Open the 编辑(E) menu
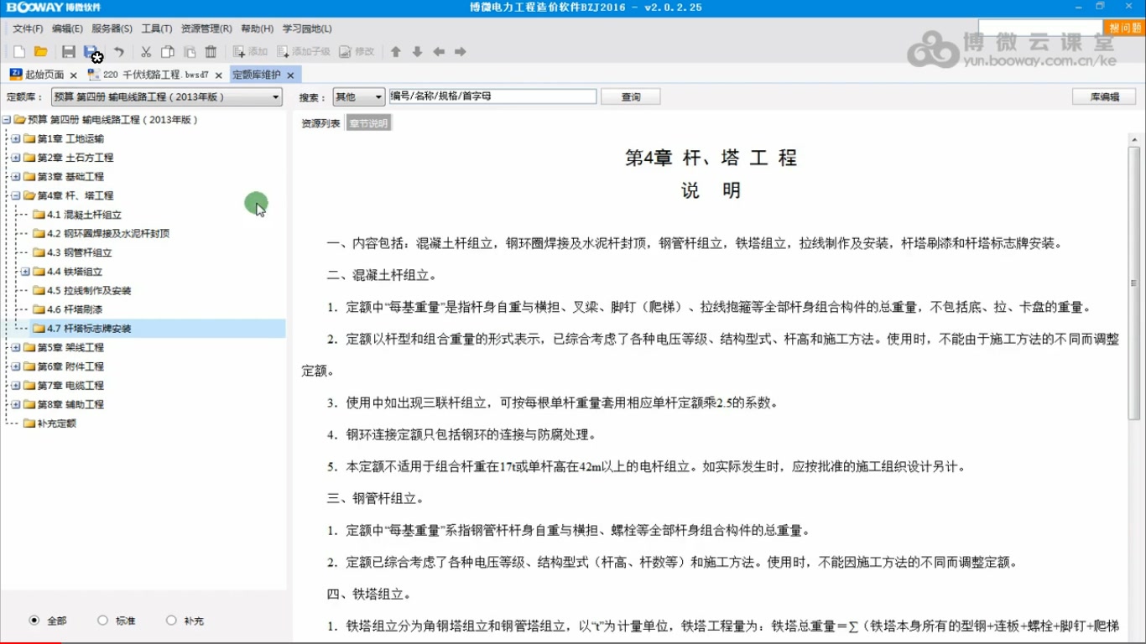This screenshot has width=1146, height=644. 67,29
